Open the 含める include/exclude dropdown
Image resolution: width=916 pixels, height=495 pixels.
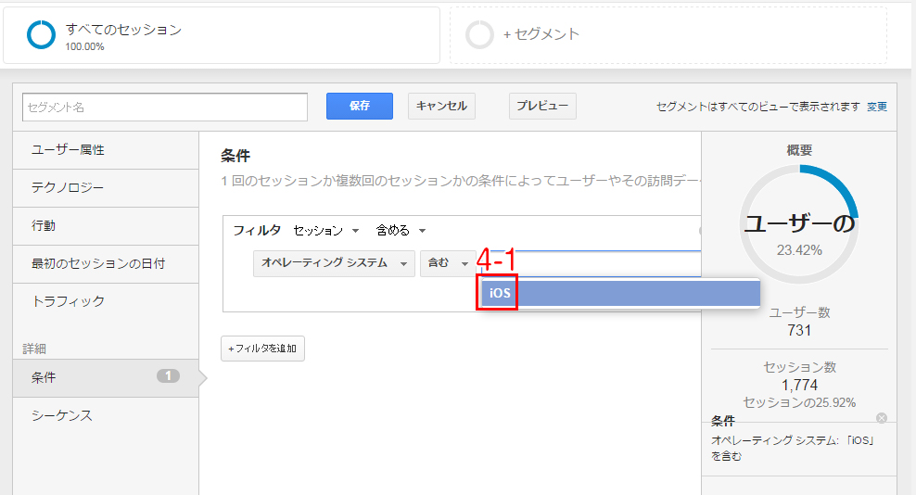pyautogui.click(x=401, y=231)
